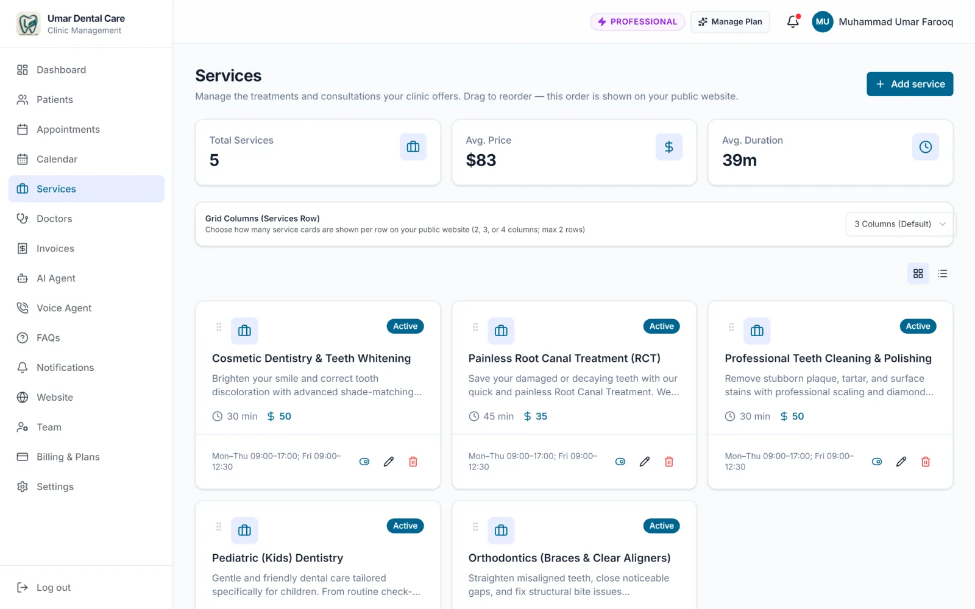Image resolution: width=975 pixels, height=609 pixels.
Task: Go to Billing & Plans
Action: coord(87,457)
